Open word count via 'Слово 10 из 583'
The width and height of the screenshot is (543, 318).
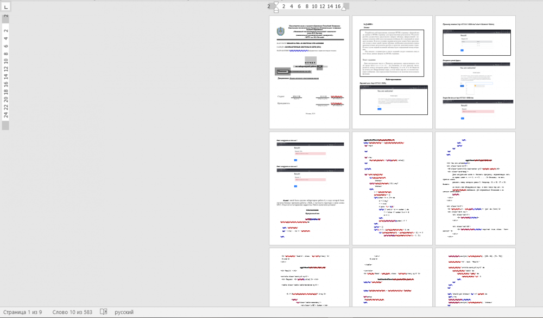coord(73,313)
